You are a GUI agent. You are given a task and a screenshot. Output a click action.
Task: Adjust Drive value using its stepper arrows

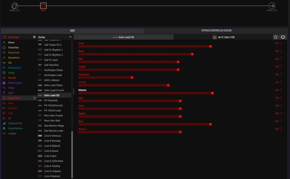281,43
